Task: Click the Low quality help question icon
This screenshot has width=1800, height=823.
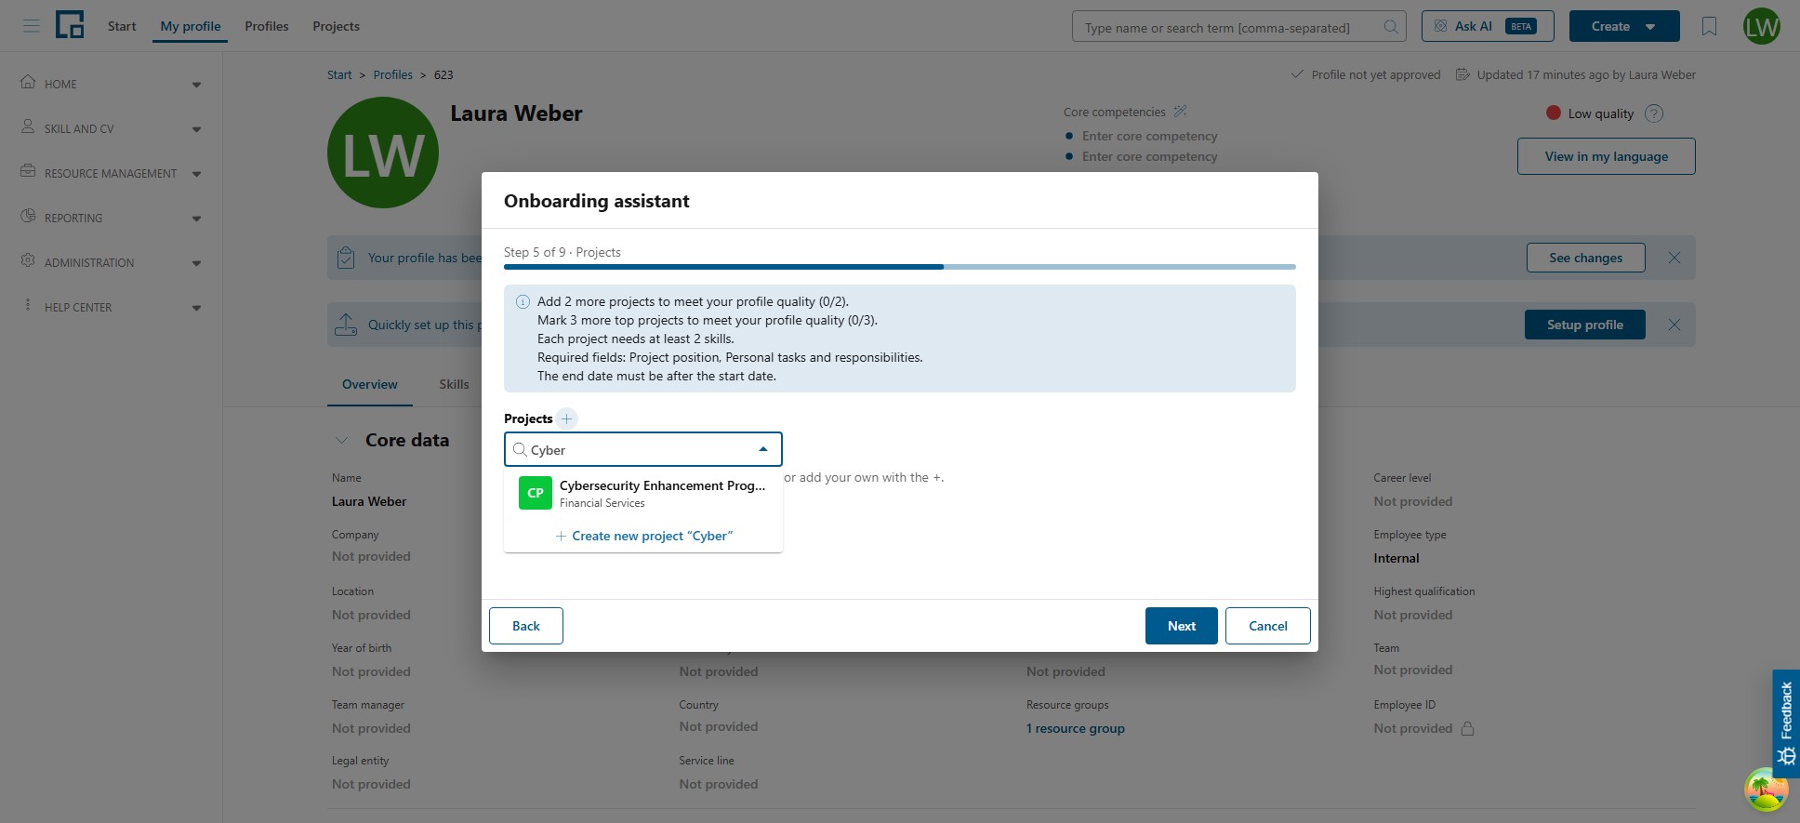Action: point(1653,113)
